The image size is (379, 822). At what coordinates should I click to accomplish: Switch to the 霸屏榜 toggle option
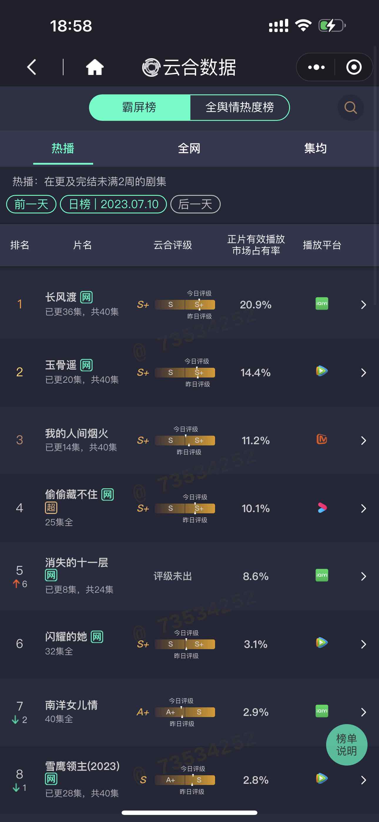pyautogui.click(x=140, y=108)
